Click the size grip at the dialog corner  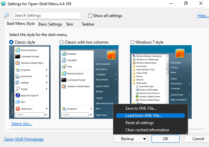(186, 133)
